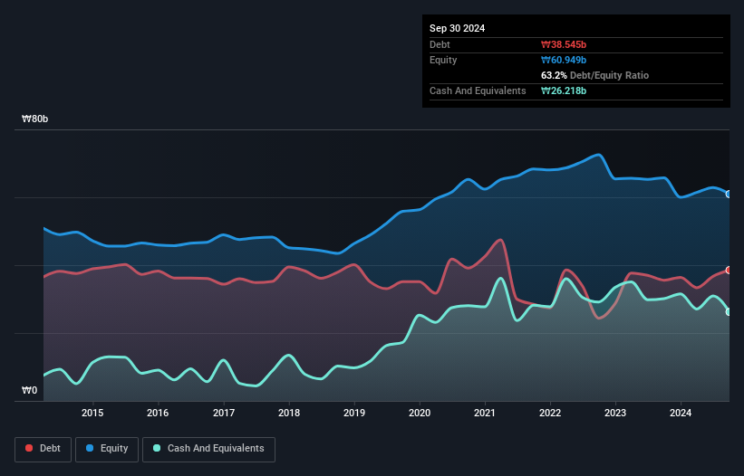
Task: Toggle the Equity legend button
Action: click(x=107, y=449)
